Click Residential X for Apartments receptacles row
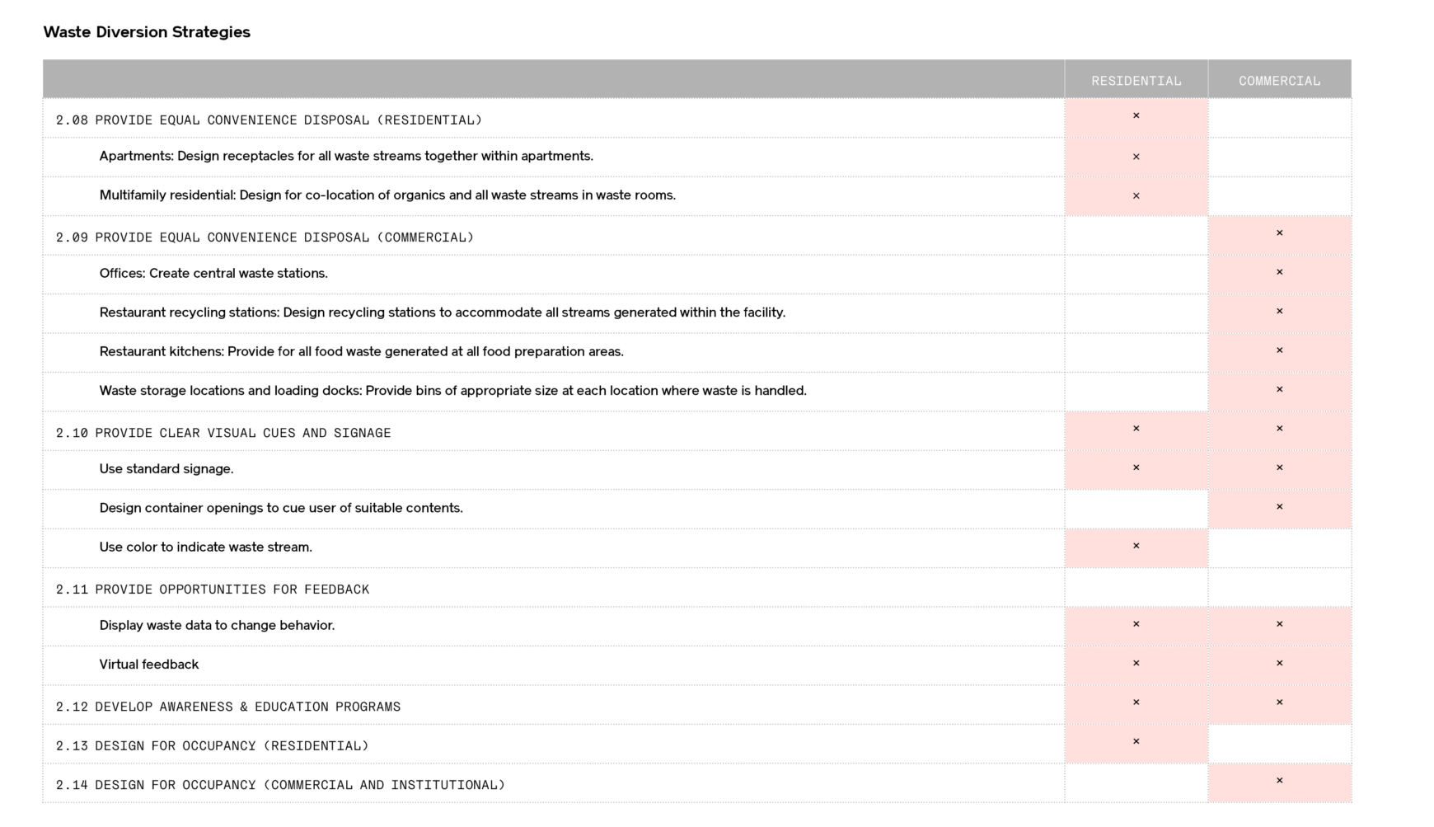 click(x=1136, y=157)
